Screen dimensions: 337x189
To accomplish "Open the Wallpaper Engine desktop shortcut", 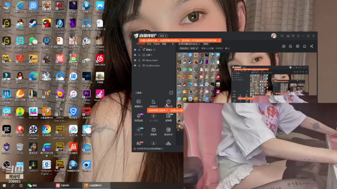I will coord(46,167).
